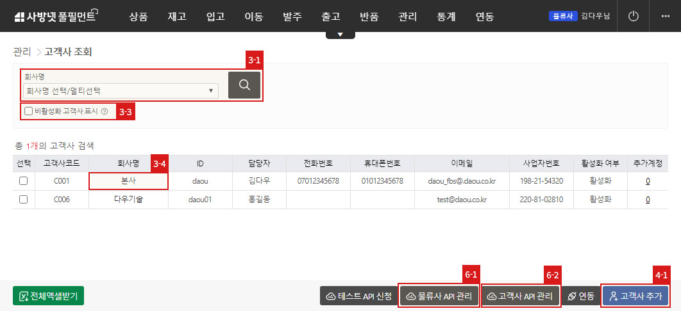
Task: Click the 본사 company name cell
Action: (x=128, y=181)
